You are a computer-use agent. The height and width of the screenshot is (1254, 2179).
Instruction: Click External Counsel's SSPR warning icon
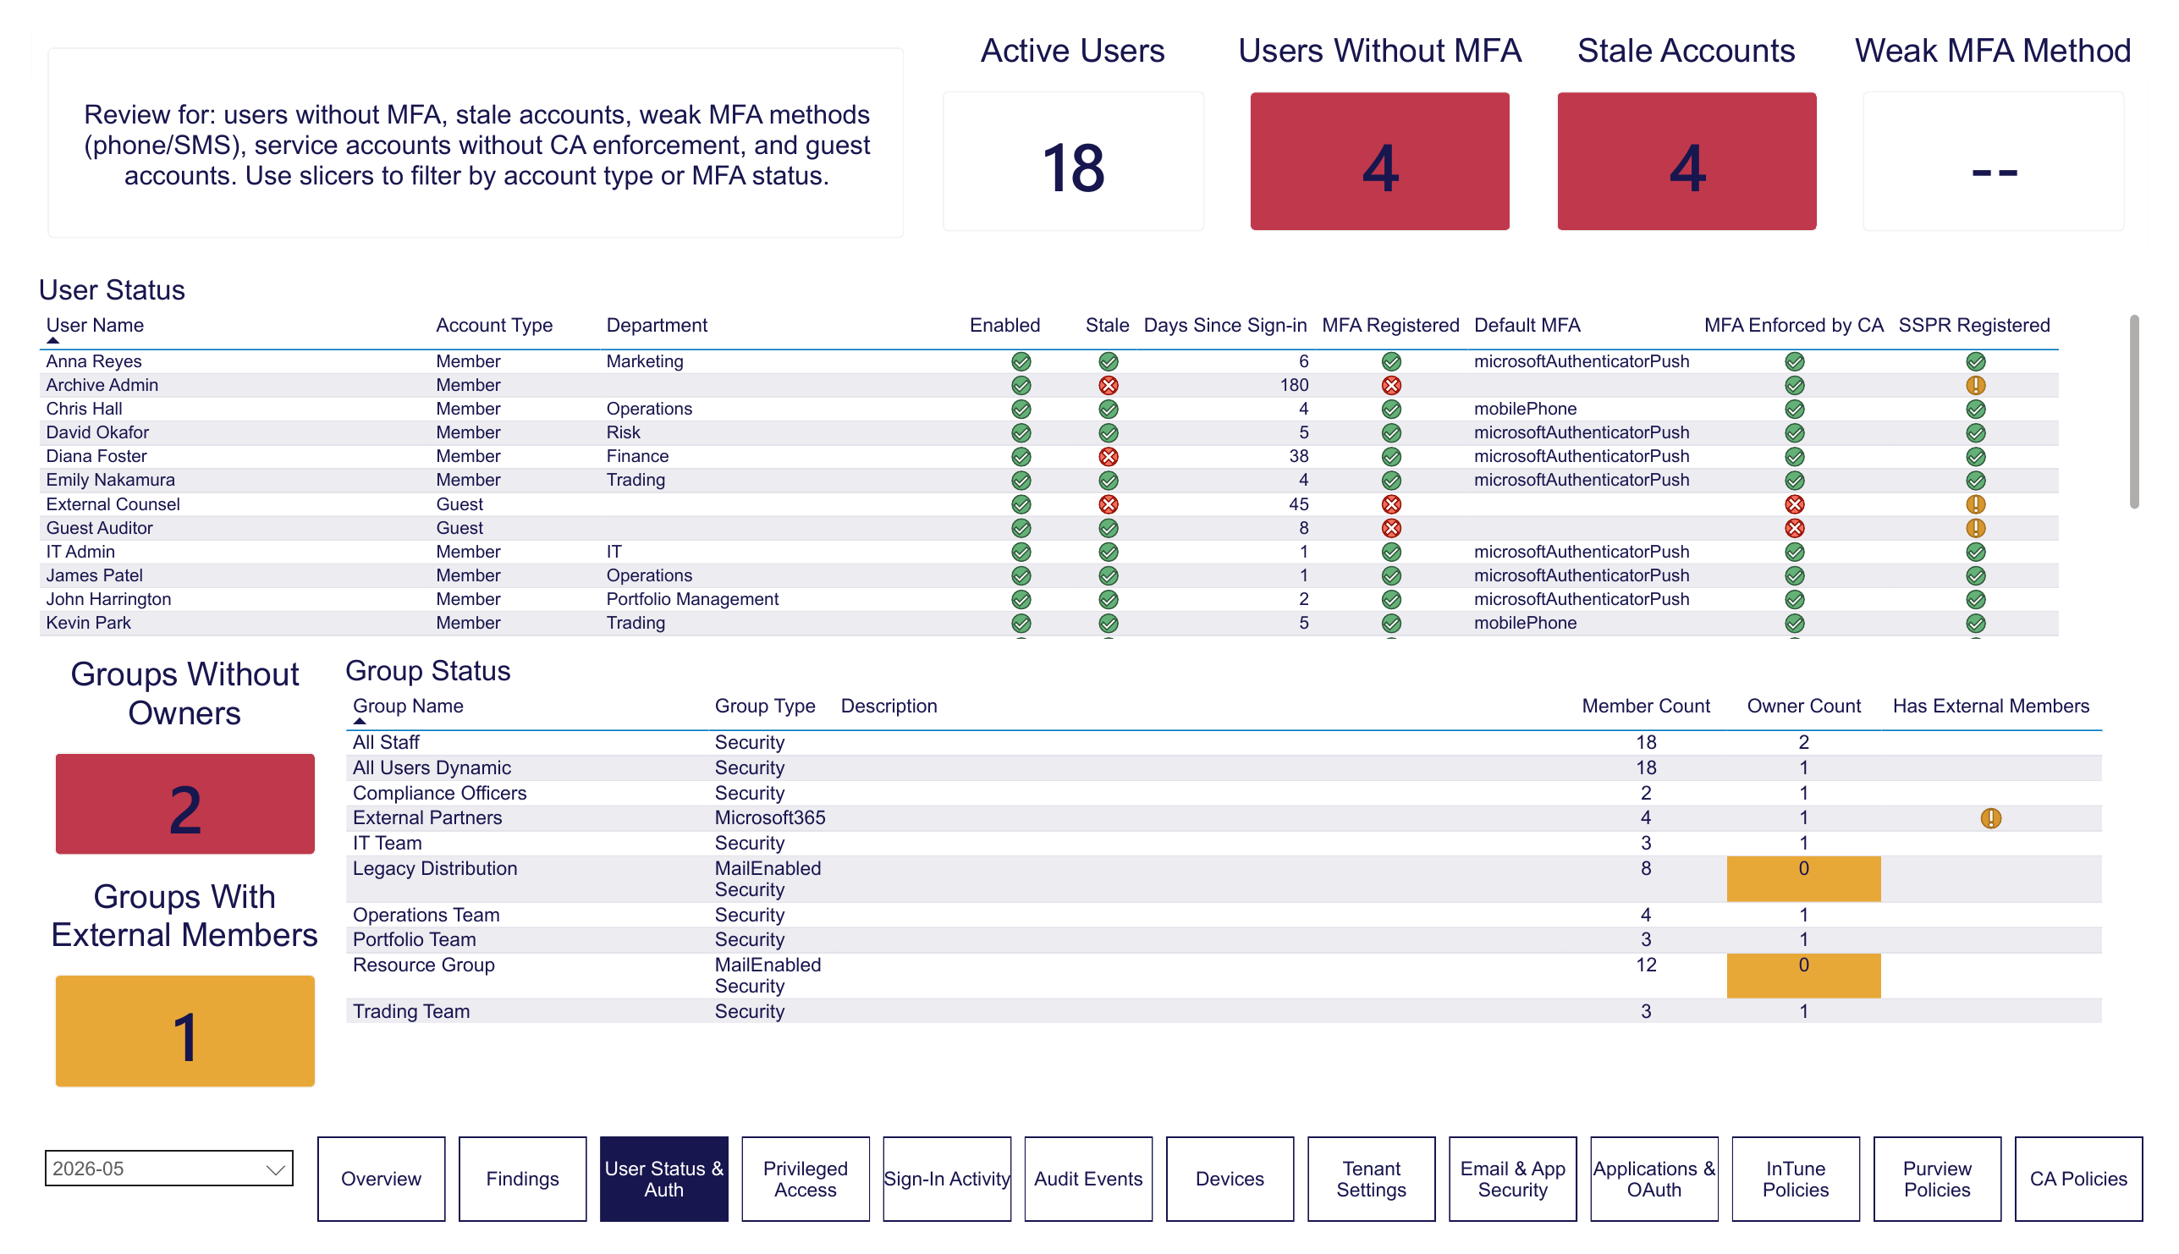tap(1974, 503)
